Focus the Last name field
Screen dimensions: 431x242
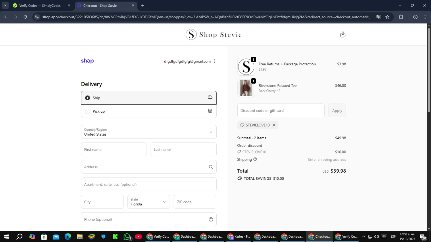point(184,149)
